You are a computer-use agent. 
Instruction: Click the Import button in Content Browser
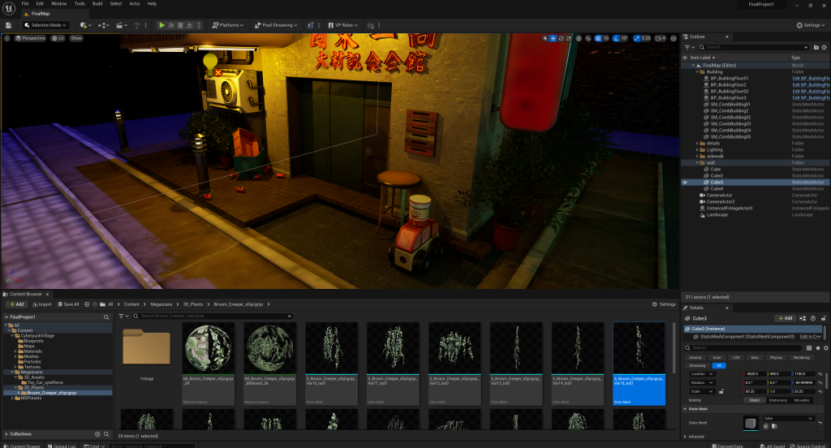(x=42, y=304)
